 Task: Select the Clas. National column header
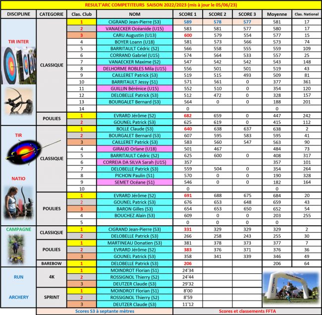(307, 14)
